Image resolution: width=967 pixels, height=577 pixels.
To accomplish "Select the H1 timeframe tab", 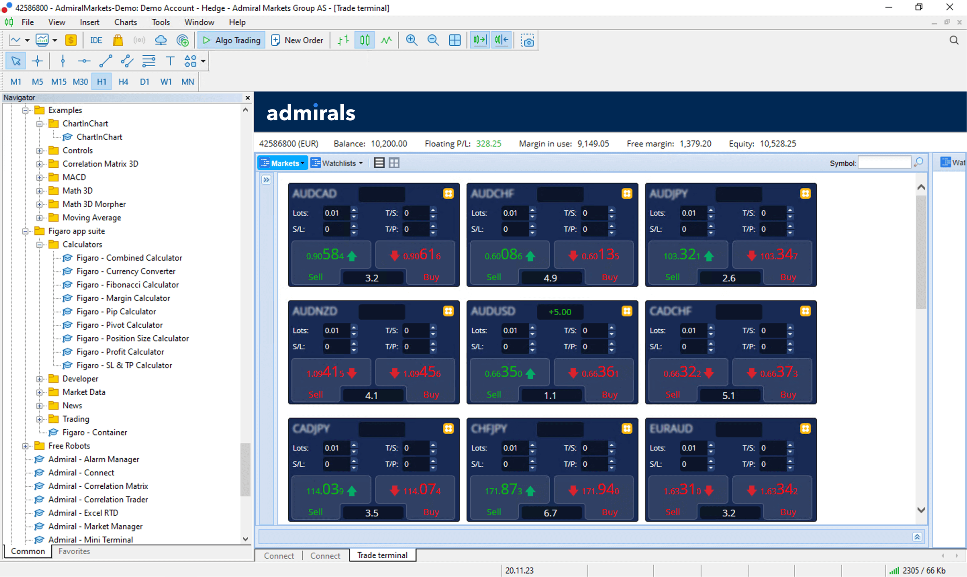I will point(102,81).
